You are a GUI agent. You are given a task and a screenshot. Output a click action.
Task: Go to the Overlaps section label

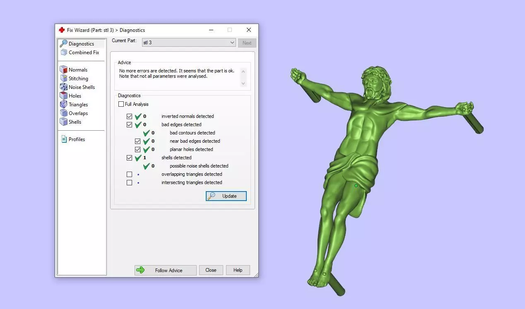click(78, 113)
